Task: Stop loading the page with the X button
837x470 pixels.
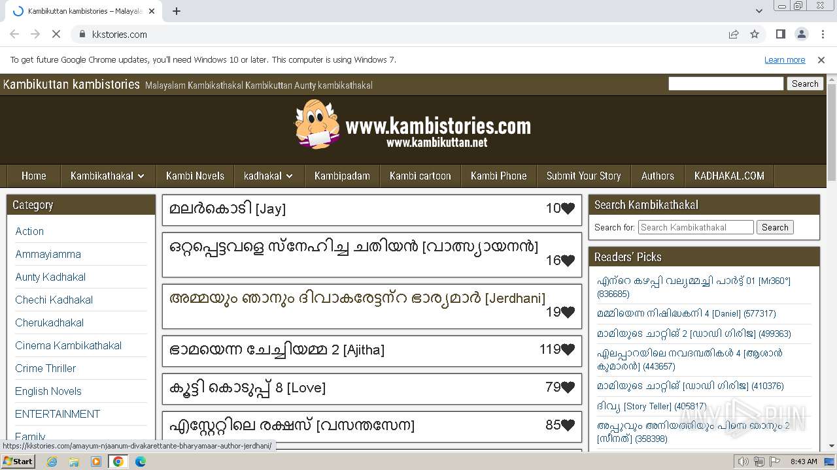Action: coord(56,34)
